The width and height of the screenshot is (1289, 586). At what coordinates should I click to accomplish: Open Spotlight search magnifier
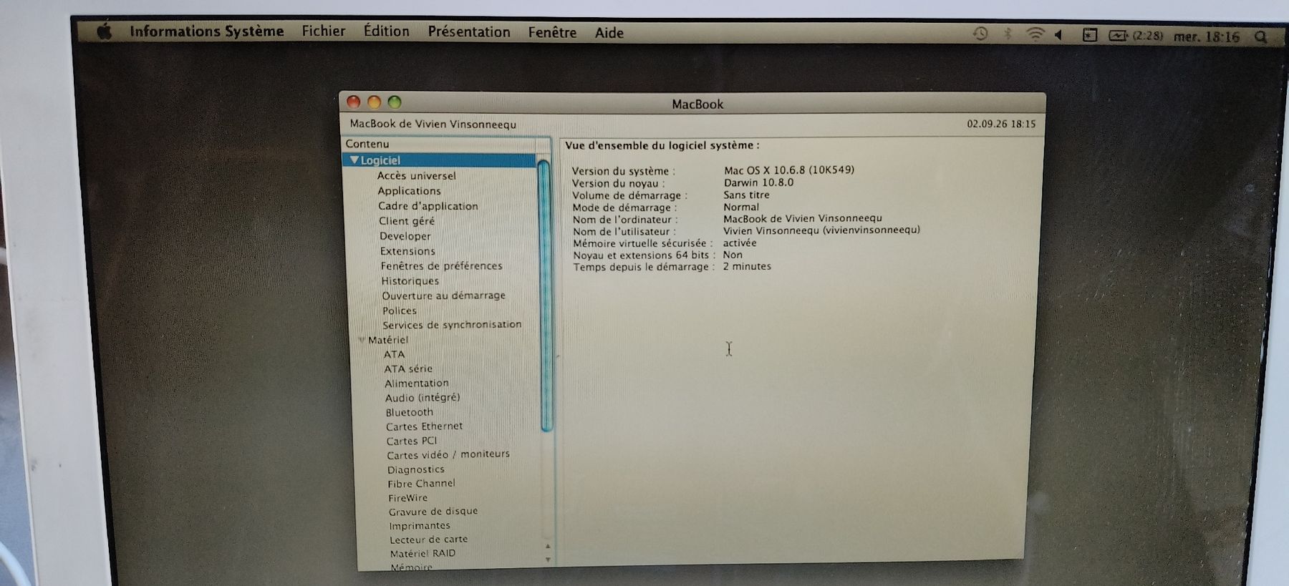(x=1261, y=36)
